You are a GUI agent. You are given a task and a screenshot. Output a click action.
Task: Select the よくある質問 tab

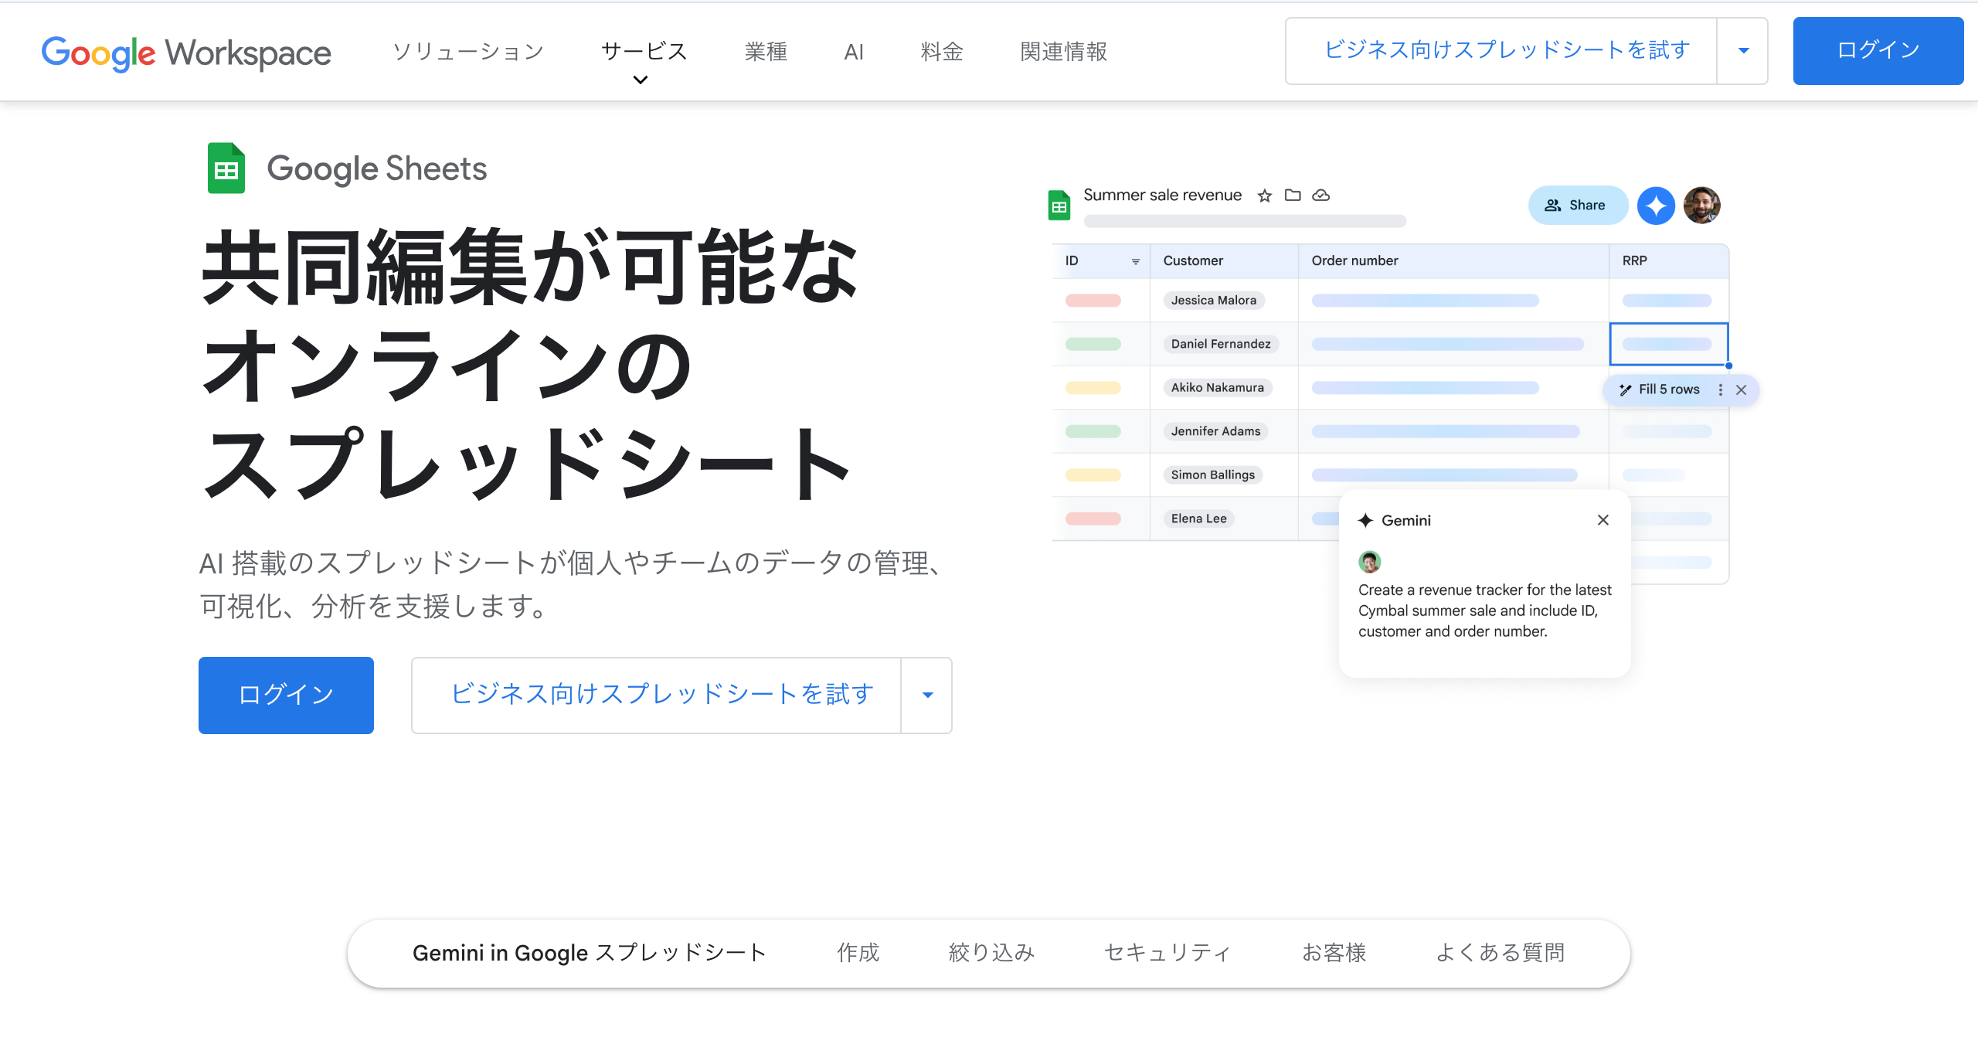coord(1500,953)
